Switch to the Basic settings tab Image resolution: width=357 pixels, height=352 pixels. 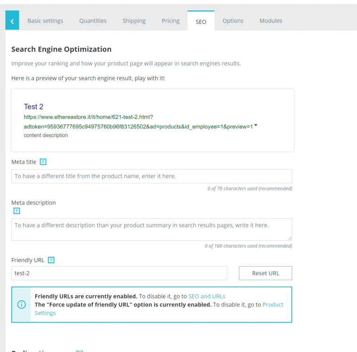pyautogui.click(x=45, y=21)
